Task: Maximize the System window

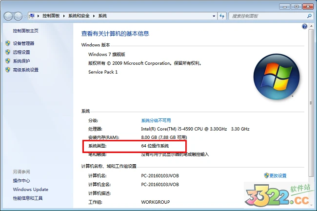Action: [297, 7]
